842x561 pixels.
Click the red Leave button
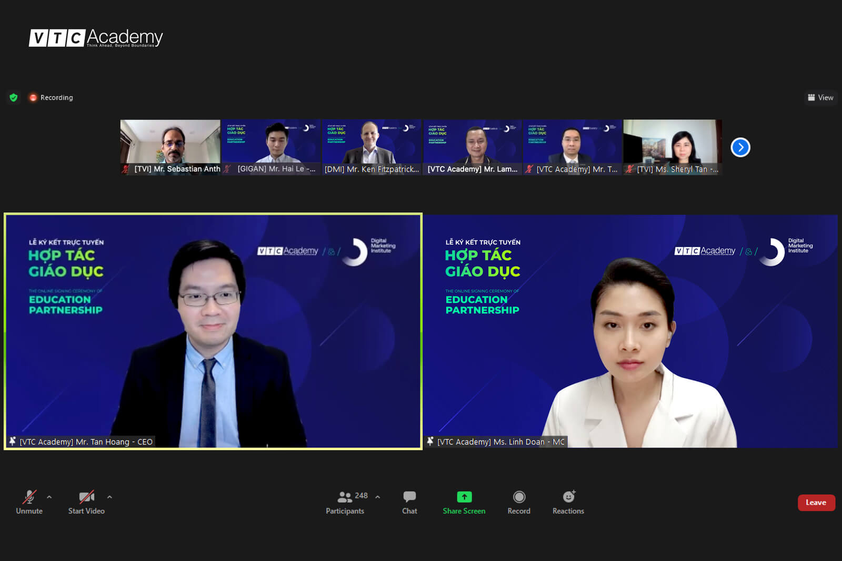coord(816,503)
